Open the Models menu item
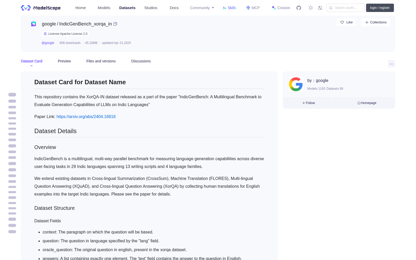 [x=104, y=8]
